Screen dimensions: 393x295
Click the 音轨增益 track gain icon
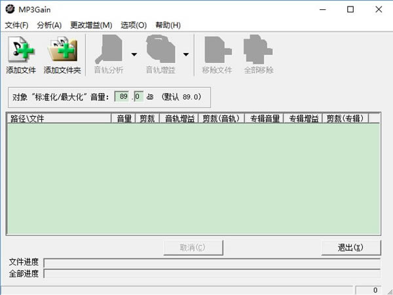(x=160, y=49)
